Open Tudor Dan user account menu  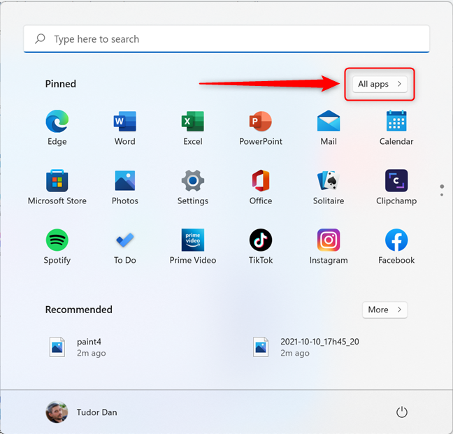(82, 412)
